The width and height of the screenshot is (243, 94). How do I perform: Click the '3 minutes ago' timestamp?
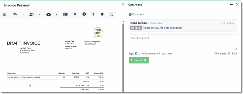tap(155, 23)
